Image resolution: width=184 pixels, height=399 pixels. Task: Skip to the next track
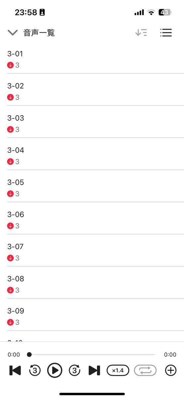click(x=94, y=370)
